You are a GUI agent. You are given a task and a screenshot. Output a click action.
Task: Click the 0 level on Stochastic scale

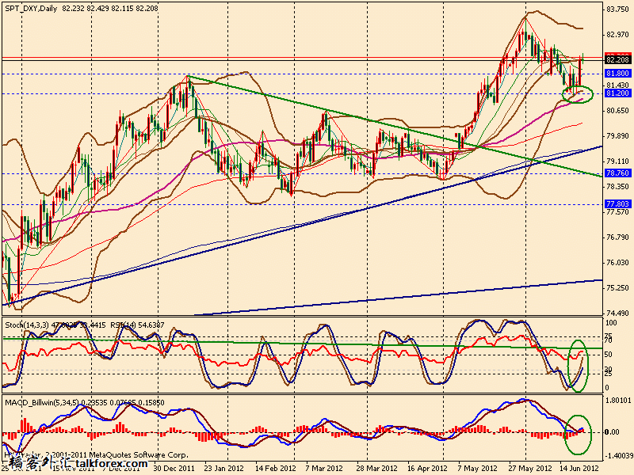[x=607, y=388]
